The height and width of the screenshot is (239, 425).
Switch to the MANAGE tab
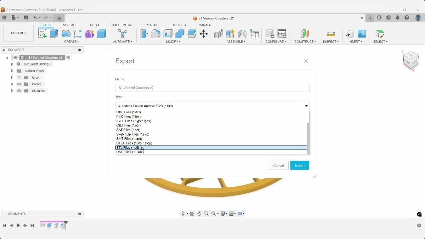coord(205,25)
